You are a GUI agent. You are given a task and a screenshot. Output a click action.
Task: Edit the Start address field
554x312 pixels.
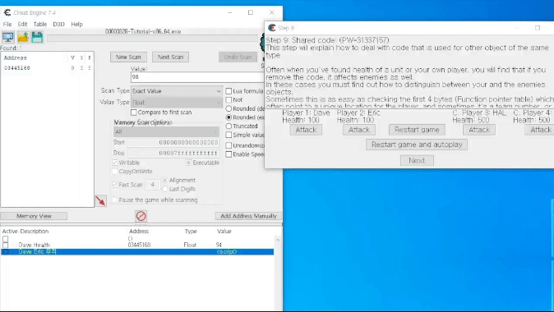coord(173,143)
